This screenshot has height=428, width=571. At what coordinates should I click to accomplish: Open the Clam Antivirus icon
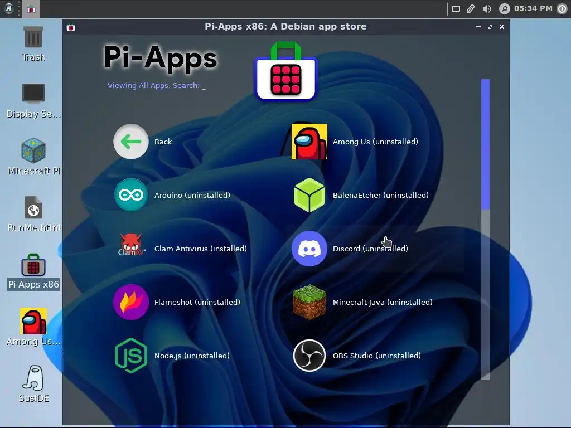coord(132,245)
